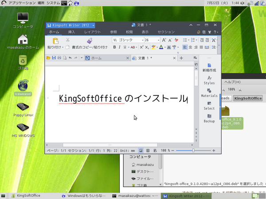Switch to the レイアウト ribbon tab
Screen dimensions: 266x199
click(x=93, y=32)
